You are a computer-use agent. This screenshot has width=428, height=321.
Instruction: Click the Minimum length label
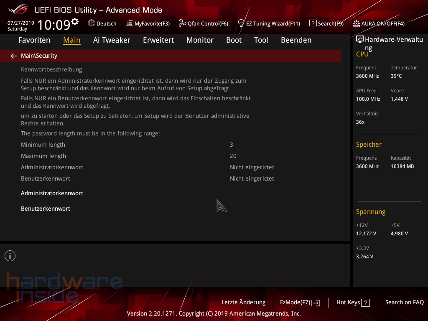point(43,145)
